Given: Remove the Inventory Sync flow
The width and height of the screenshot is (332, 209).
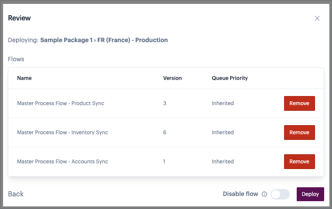Looking at the screenshot, I should (x=299, y=133).
